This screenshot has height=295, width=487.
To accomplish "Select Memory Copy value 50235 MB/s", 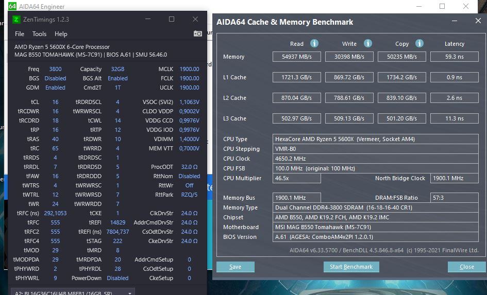I will pyautogui.click(x=401, y=57).
